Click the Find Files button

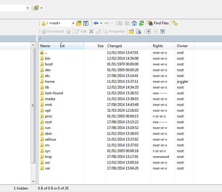[x=158, y=23]
